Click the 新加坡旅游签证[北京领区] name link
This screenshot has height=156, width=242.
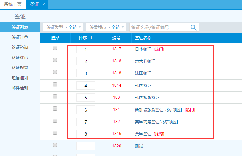click(158, 110)
